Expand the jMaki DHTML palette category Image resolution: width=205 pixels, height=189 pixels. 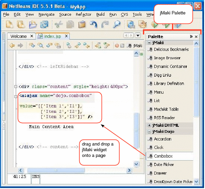(149, 125)
